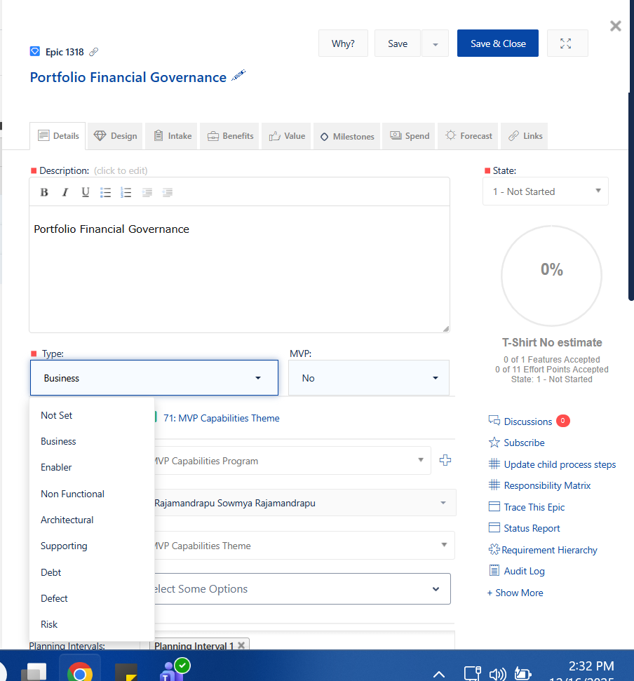Select Enabler in the Type list
This screenshot has height=681, width=634.
click(x=92, y=467)
